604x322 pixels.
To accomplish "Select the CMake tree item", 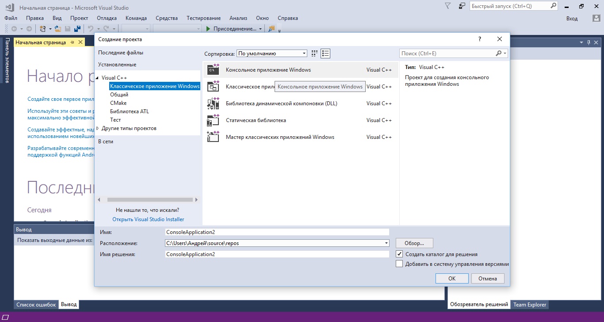I will (x=119, y=103).
